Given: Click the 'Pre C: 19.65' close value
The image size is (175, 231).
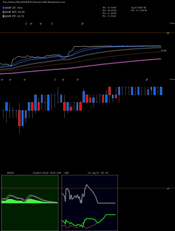Looking at the screenshot, I should [110, 16].
